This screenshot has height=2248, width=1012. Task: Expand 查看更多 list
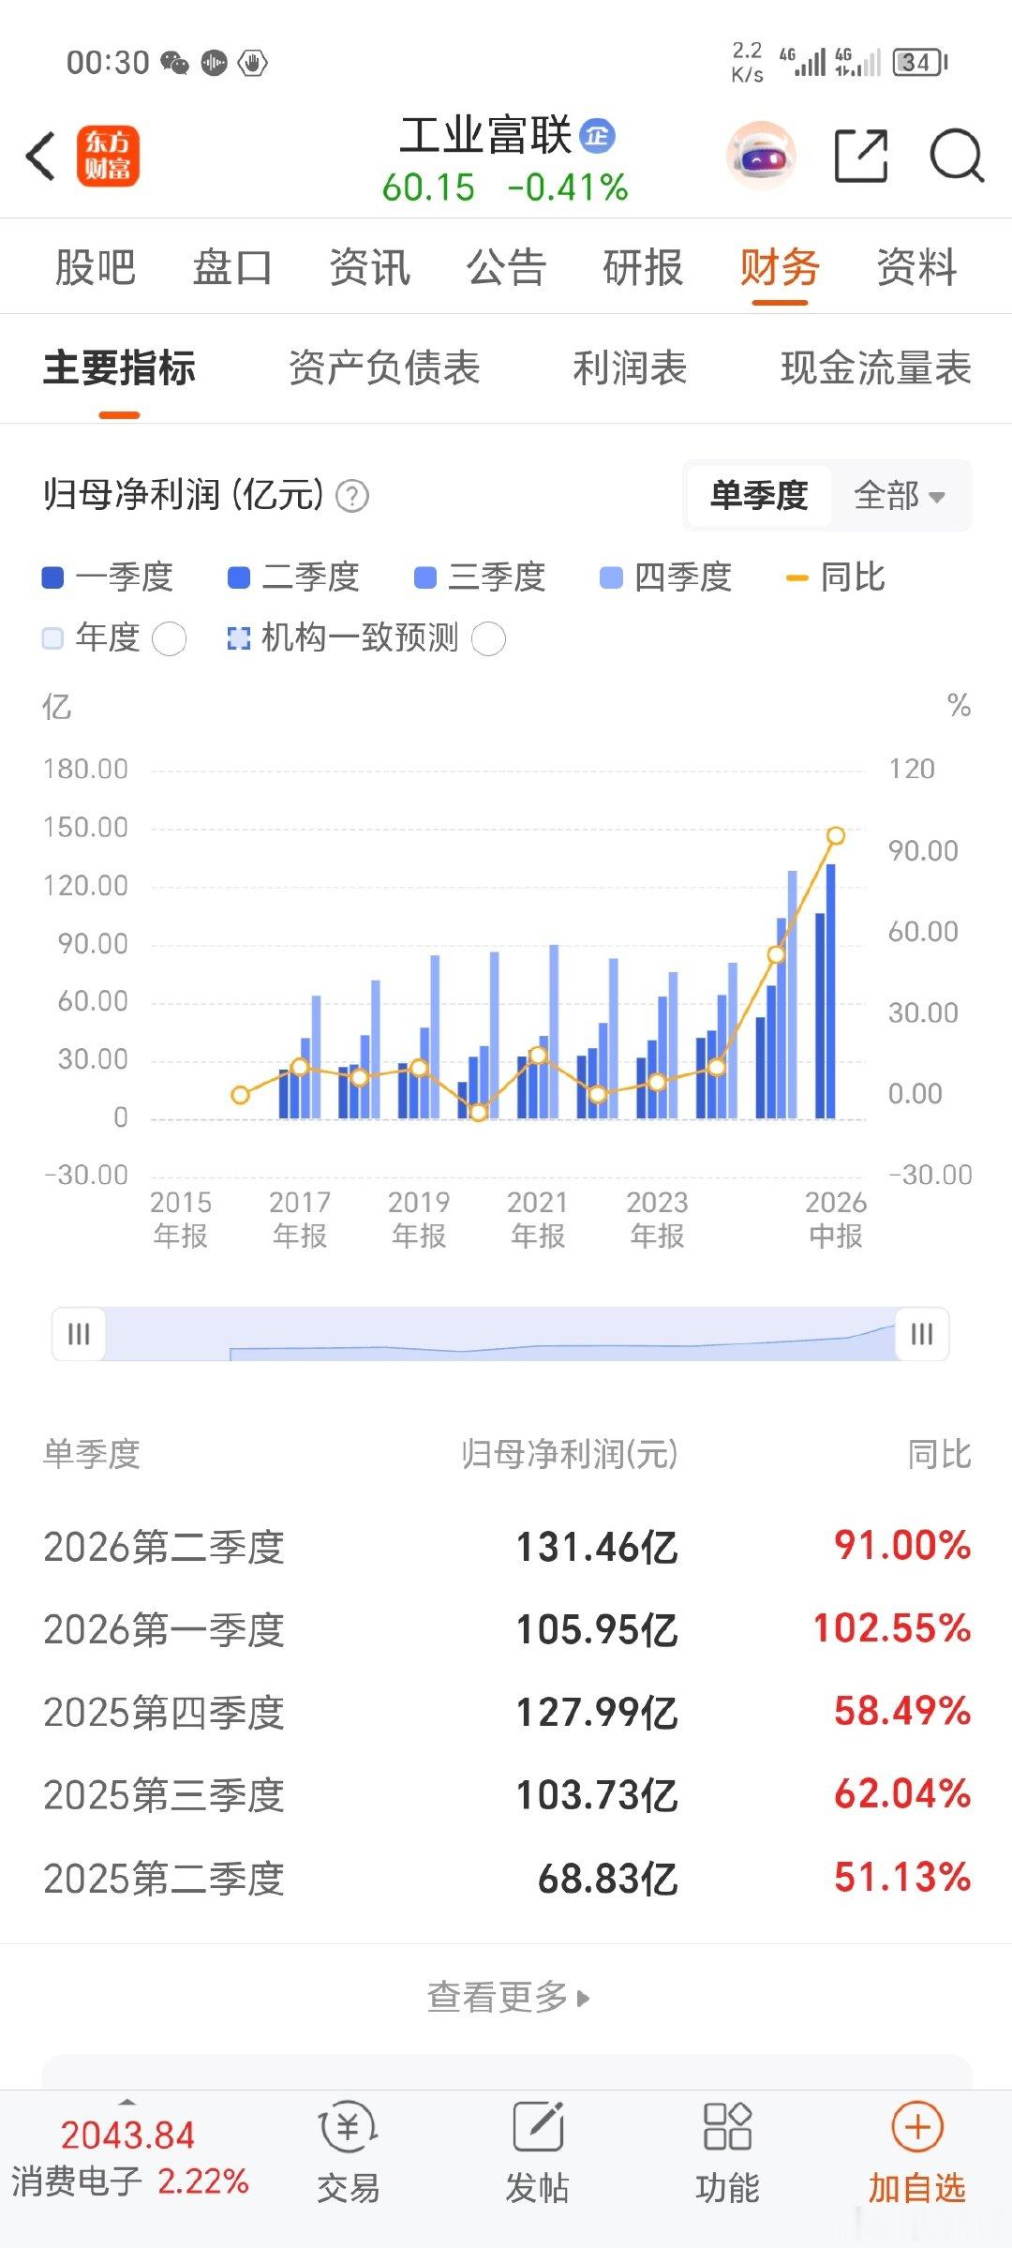point(509,1996)
